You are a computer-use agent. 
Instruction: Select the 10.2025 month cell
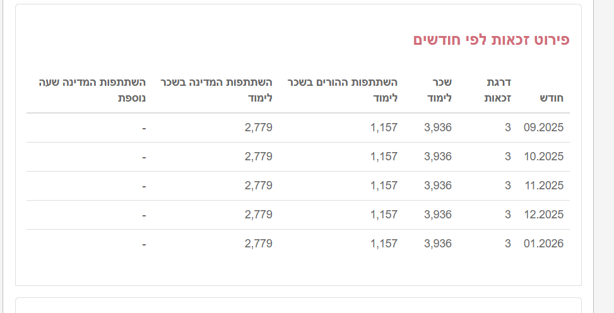(x=543, y=156)
